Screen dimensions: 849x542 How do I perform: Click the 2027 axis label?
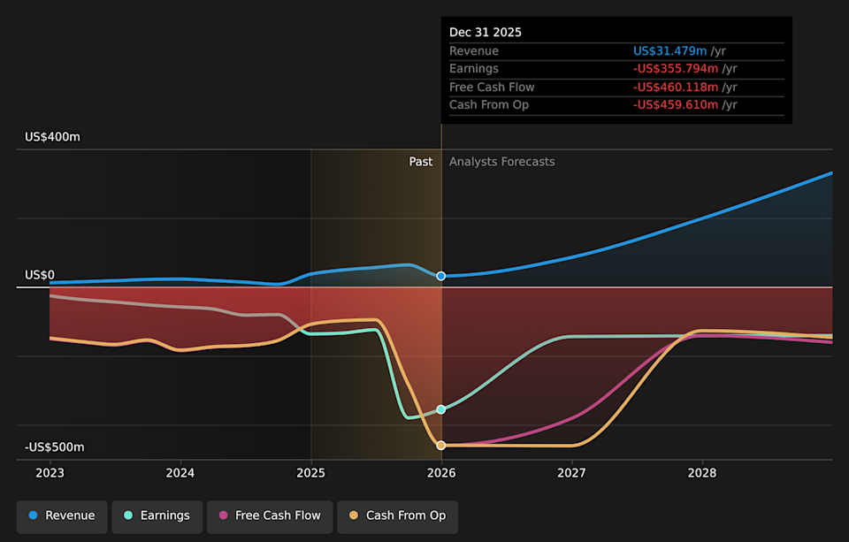(x=571, y=473)
